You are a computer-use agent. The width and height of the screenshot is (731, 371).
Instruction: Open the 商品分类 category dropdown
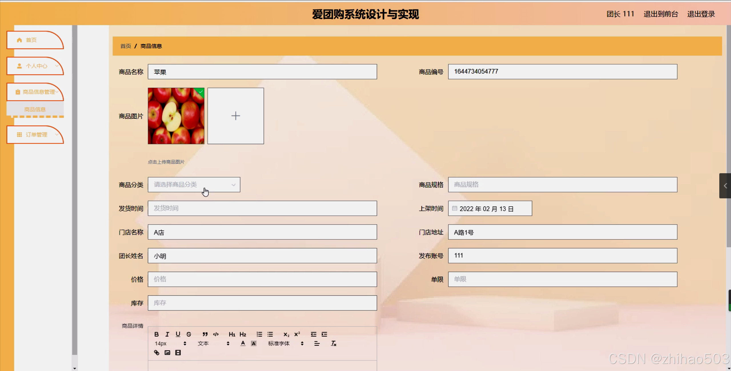pos(194,185)
